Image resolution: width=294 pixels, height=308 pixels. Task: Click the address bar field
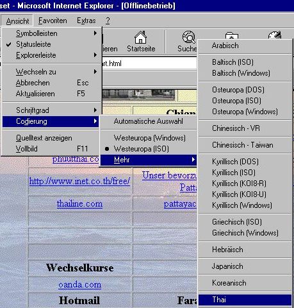(149, 64)
